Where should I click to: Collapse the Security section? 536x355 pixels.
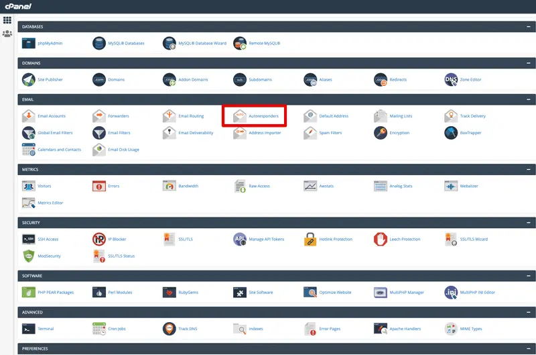pyautogui.click(x=529, y=223)
